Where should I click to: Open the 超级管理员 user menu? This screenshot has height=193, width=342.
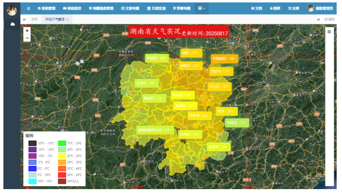(320, 9)
